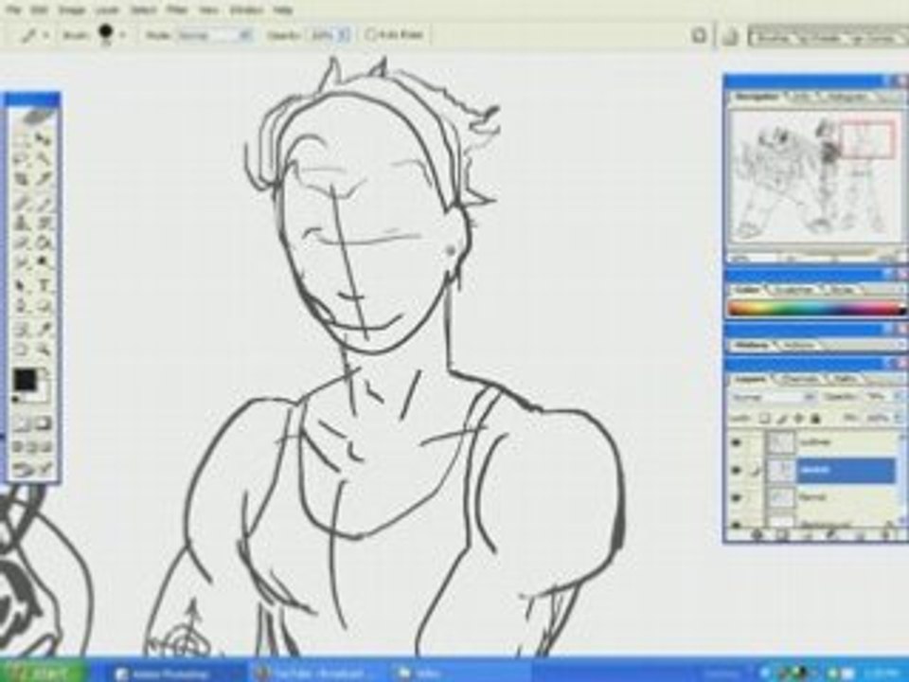Select the Type tool
This screenshot has width=909, height=682.
[43, 285]
